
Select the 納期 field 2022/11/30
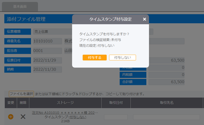[47, 70]
